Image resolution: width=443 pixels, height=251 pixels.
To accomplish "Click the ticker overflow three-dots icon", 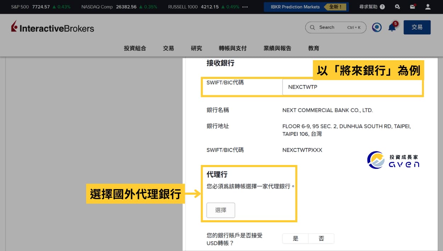I will tap(245, 7).
